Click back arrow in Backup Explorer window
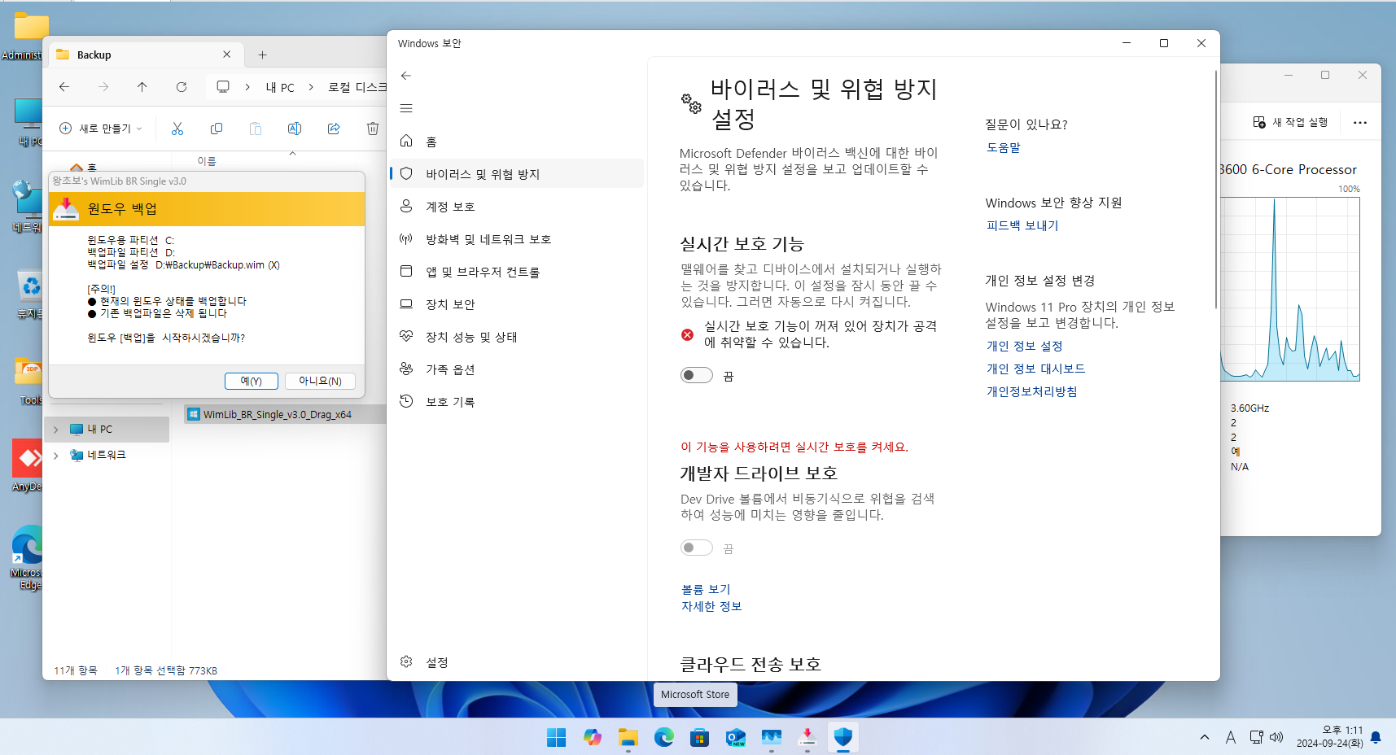 tap(64, 87)
